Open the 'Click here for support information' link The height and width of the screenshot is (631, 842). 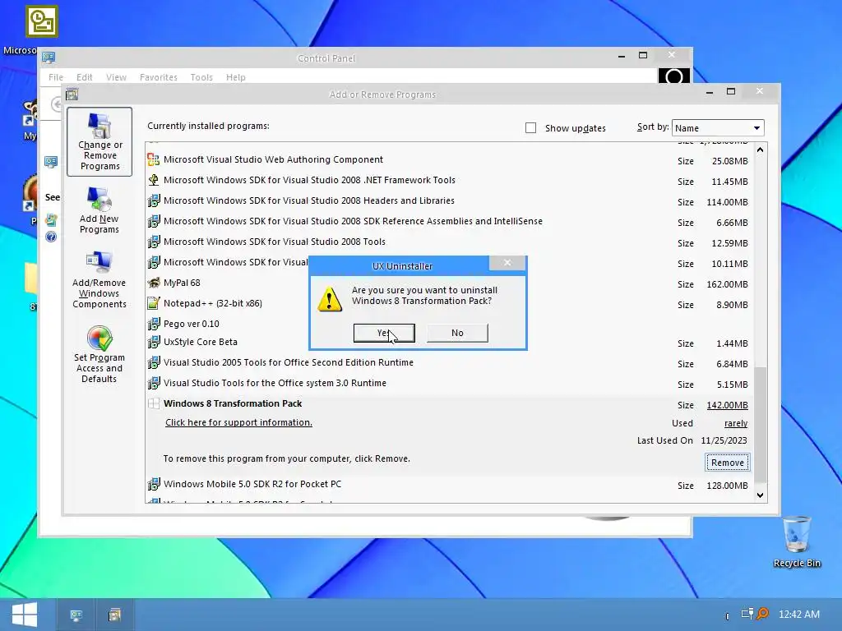[x=238, y=422]
